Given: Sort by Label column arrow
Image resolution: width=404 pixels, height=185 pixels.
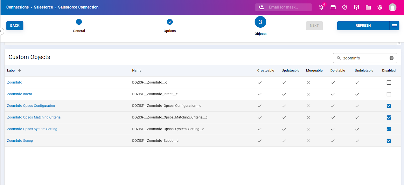Looking at the screenshot, I should [x=19, y=71].
